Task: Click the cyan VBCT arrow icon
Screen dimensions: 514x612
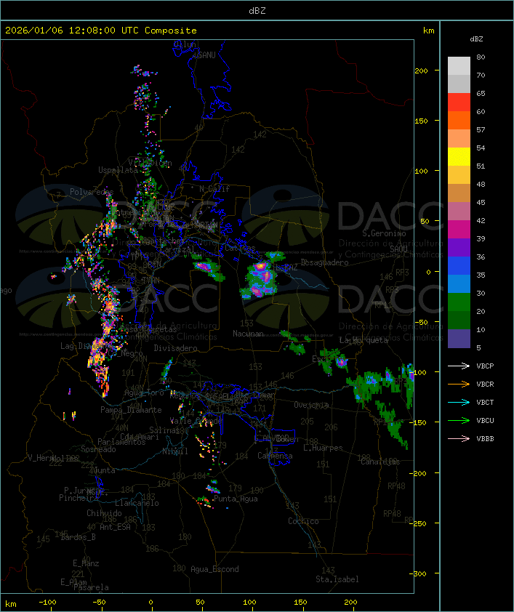Action: tap(459, 403)
